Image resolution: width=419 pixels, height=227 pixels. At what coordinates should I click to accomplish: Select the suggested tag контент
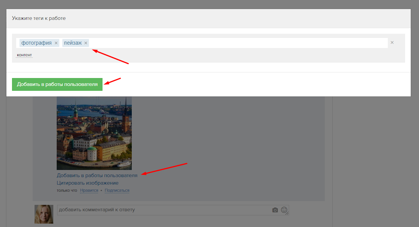point(24,55)
